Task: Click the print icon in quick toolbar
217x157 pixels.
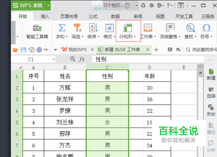Action: [39, 50]
